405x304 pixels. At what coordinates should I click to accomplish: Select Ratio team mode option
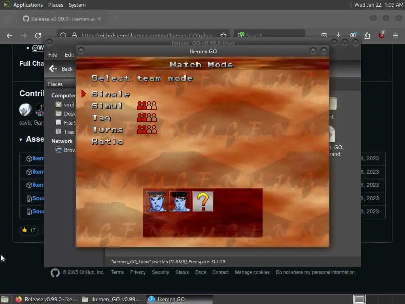pyautogui.click(x=108, y=141)
